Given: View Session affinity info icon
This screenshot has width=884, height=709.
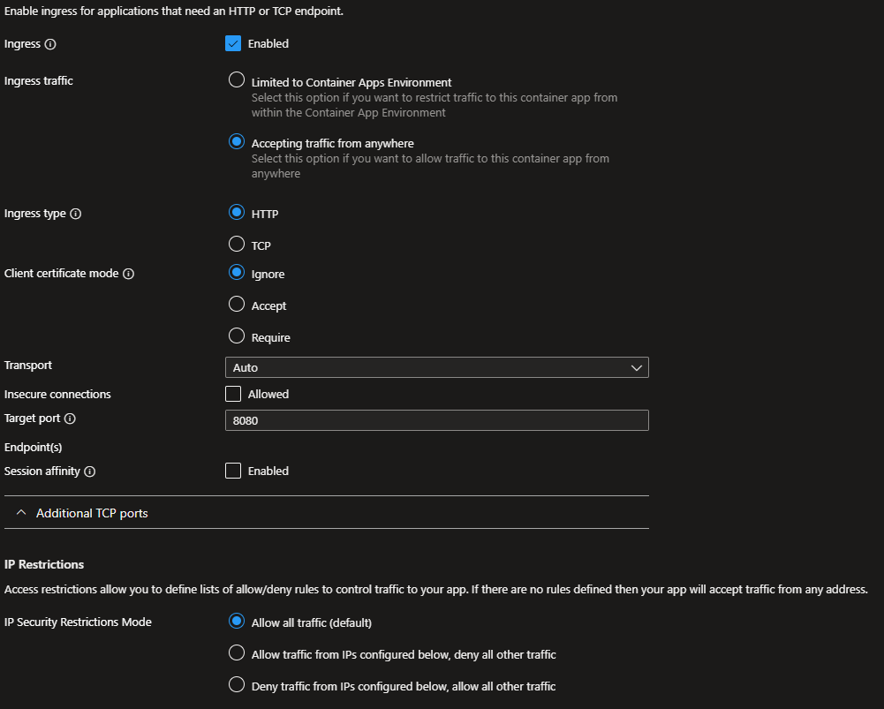Looking at the screenshot, I should (90, 471).
